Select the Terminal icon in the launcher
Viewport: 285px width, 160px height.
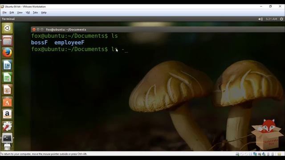7,138
